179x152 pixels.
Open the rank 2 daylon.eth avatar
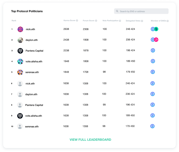20,40
